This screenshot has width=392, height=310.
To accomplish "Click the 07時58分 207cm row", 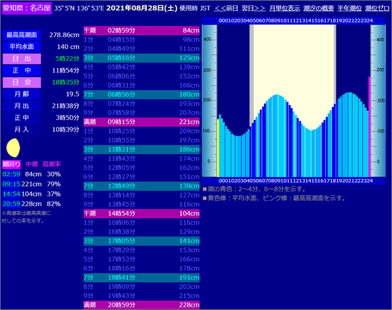I will (x=142, y=113).
